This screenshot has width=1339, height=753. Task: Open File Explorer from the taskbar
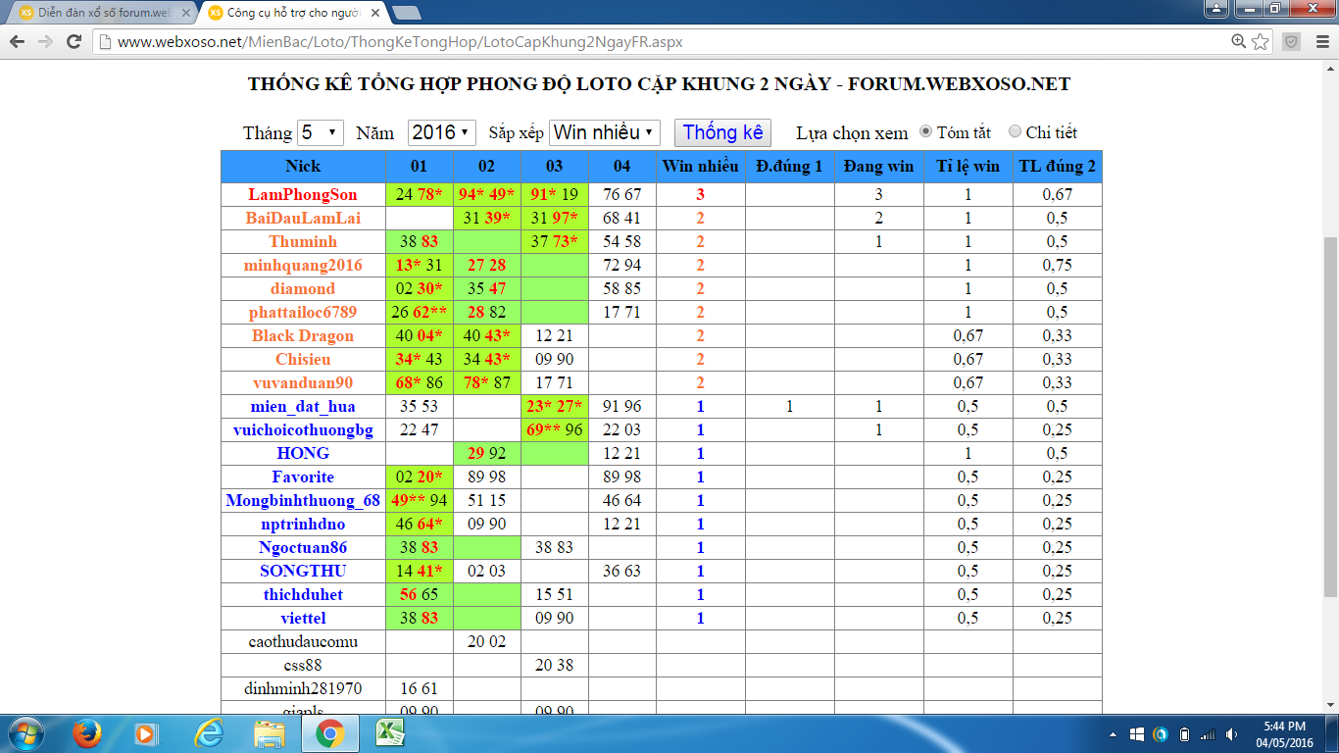[x=269, y=733]
